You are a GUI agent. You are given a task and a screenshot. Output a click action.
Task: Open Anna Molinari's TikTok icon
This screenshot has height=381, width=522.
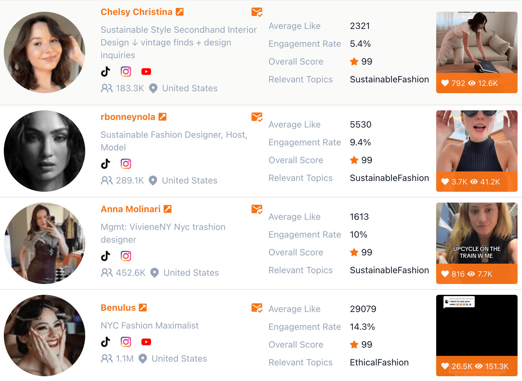pos(106,256)
